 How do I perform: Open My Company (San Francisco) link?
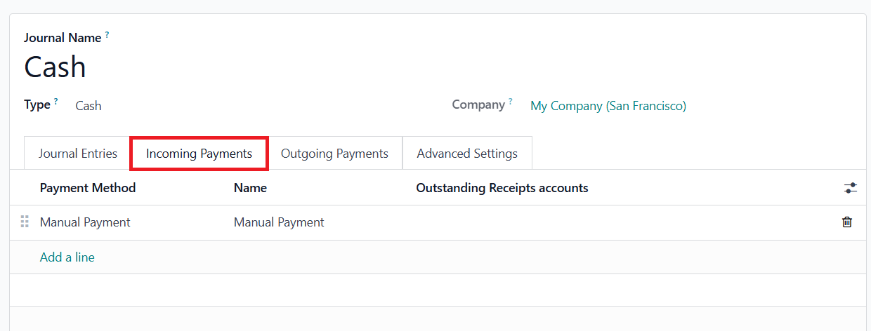pos(608,106)
